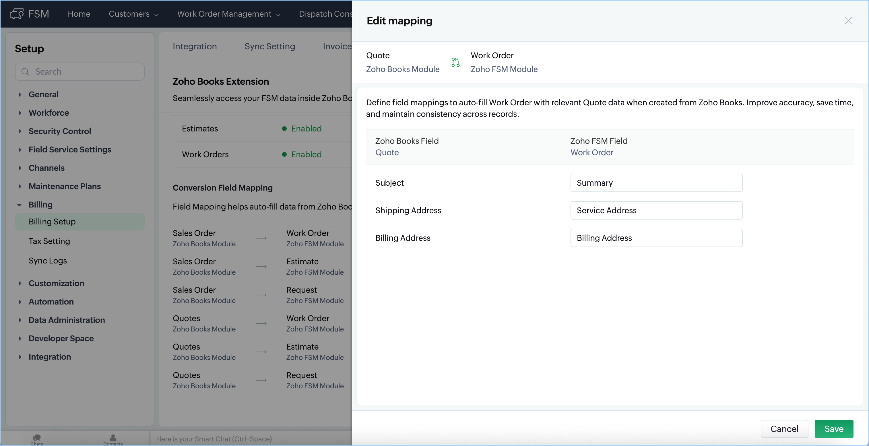The height and width of the screenshot is (446, 869).
Task: Click the mapping connector icon beside Quote
Action: 455,62
